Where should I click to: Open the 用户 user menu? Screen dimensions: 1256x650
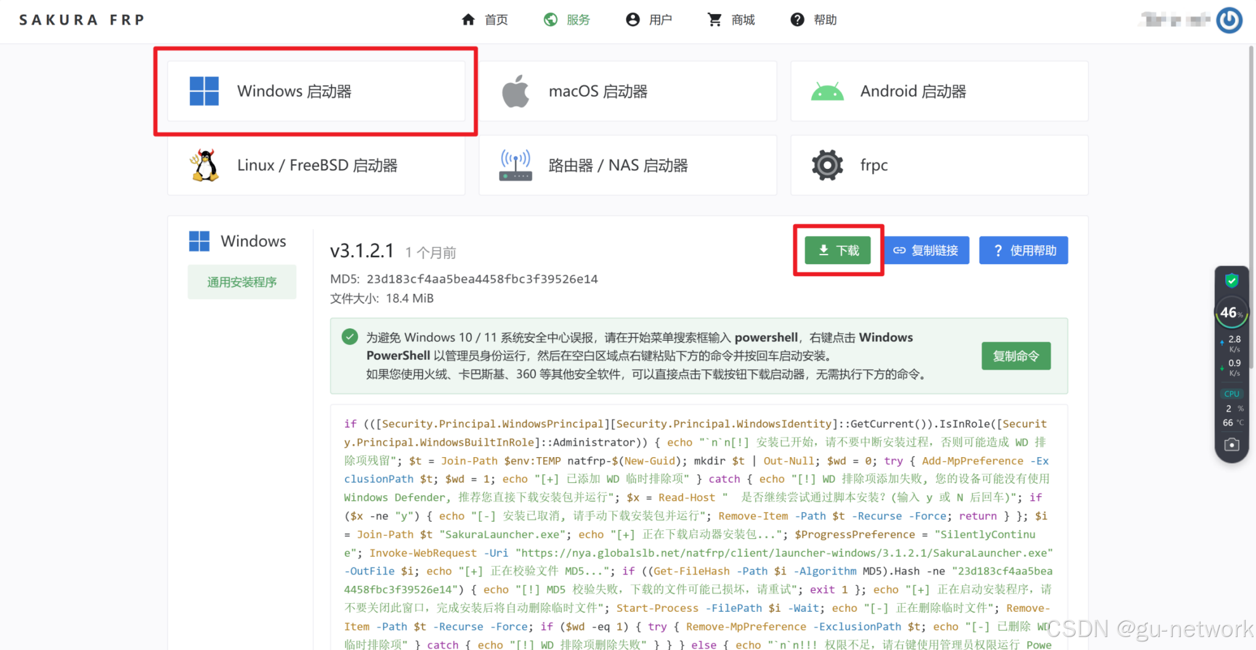point(649,20)
